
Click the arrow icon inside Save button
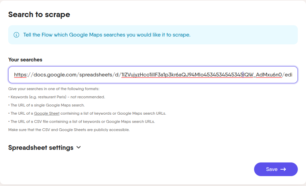283,169
